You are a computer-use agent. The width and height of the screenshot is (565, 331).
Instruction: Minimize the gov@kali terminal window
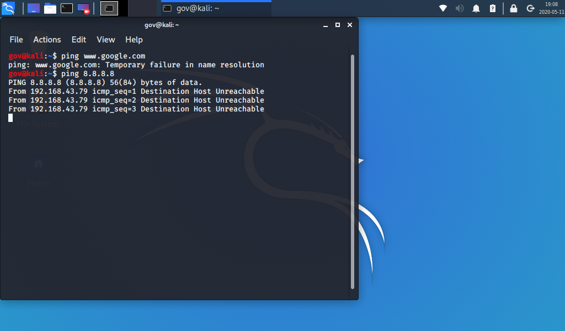tap(326, 25)
